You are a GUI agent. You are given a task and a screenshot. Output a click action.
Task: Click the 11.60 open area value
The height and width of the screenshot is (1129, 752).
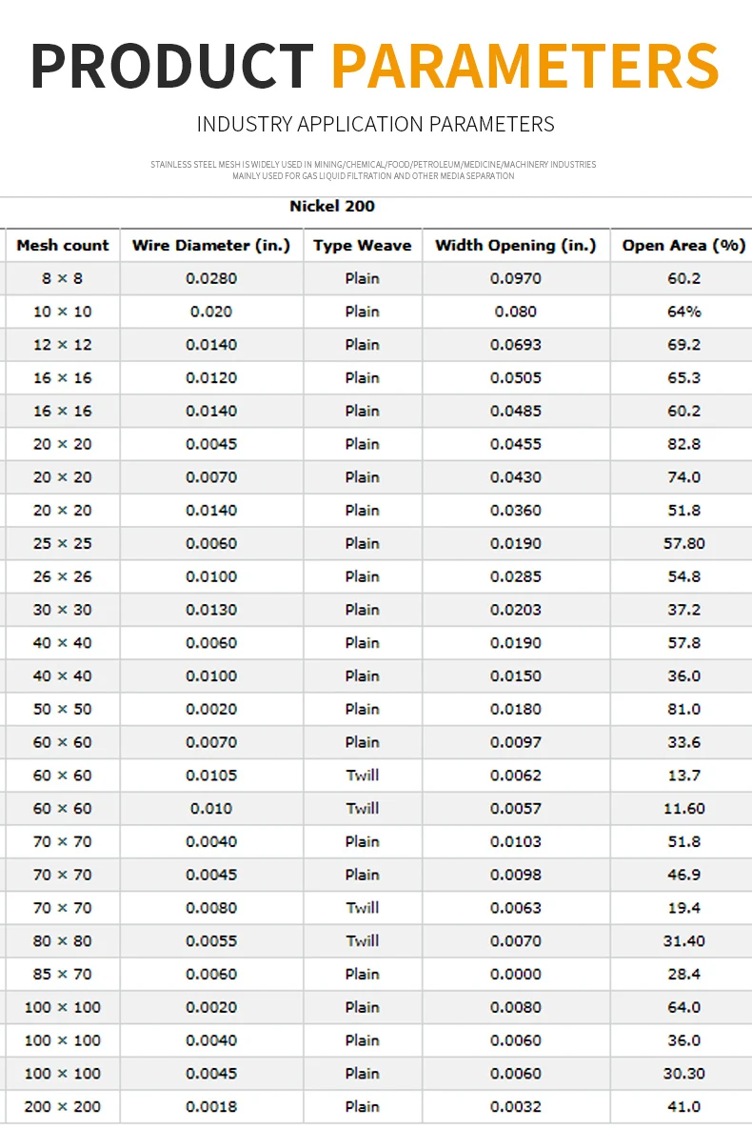683,809
